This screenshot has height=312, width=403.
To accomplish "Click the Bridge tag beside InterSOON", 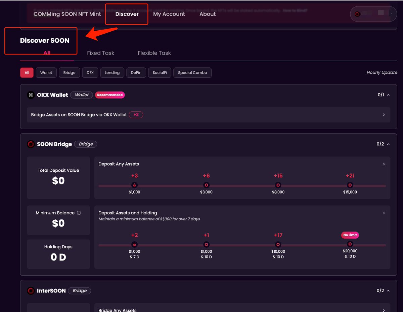I will [80, 290].
